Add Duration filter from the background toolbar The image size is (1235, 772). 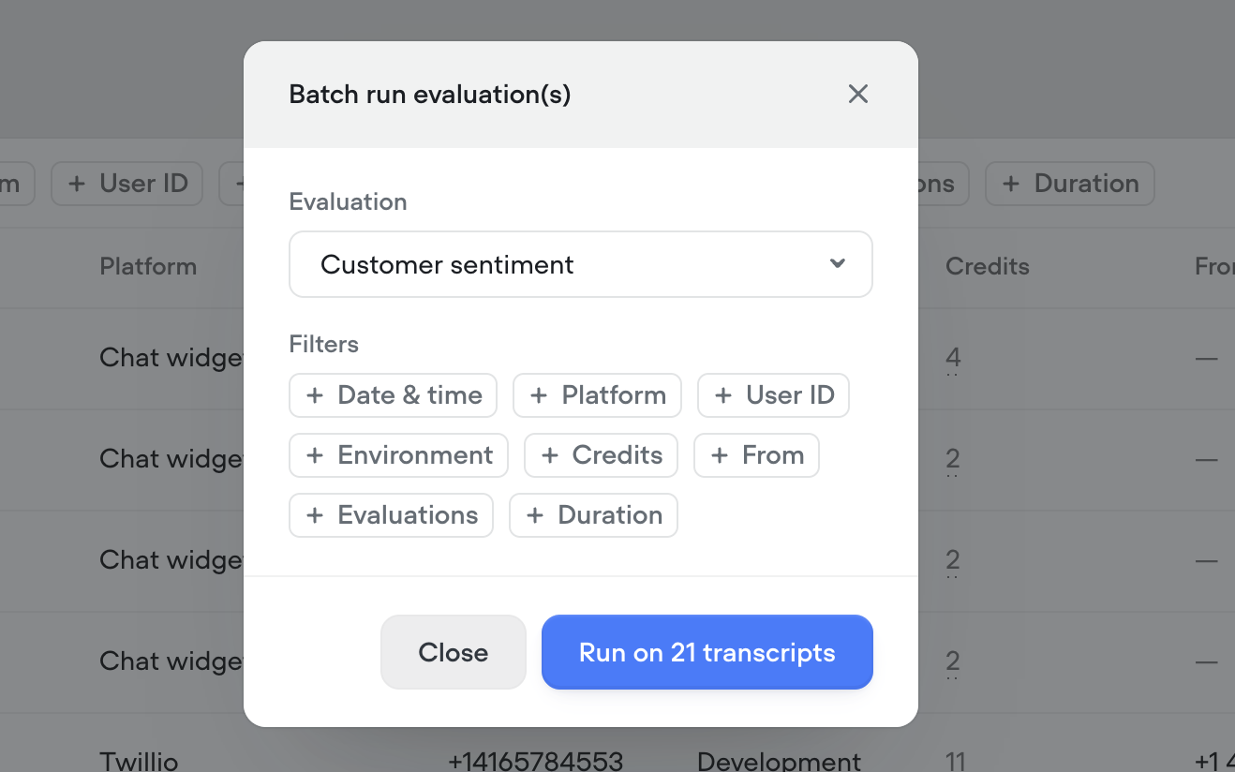click(1069, 184)
